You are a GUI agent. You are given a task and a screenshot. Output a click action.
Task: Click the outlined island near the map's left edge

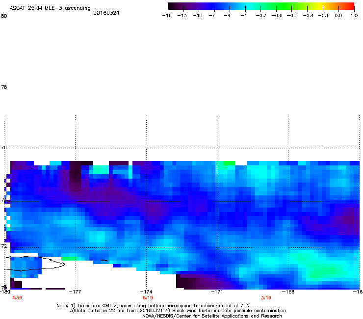pos(35,264)
